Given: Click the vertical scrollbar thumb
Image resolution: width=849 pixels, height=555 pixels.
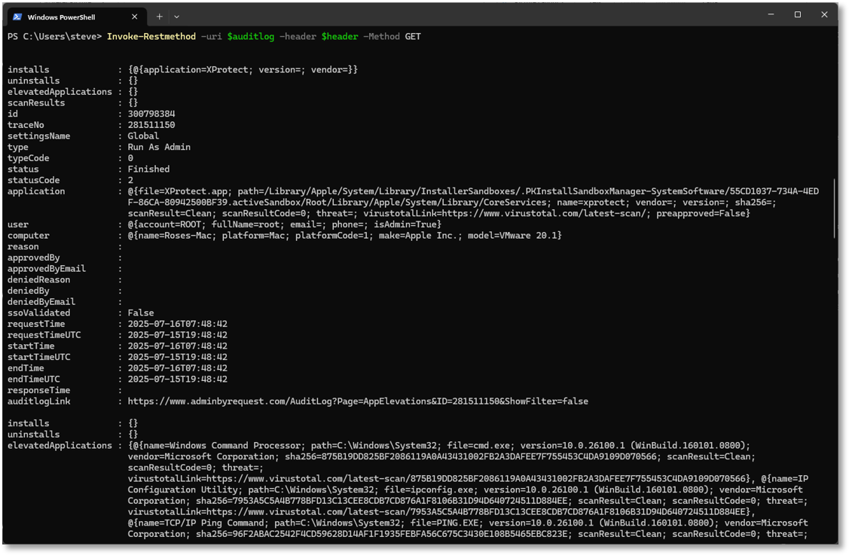Looking at the screenshot, I should pyautogui.click(x=834, y=209).
